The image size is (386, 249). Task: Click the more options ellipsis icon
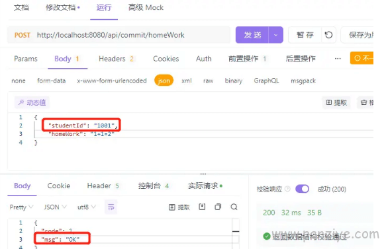coord(338,58)
